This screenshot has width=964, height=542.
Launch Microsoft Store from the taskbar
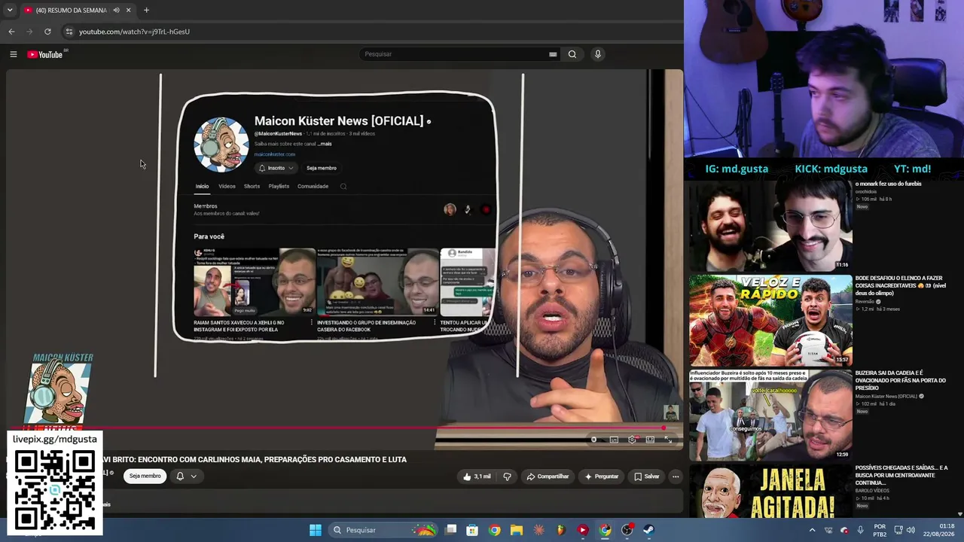[472, 530]
